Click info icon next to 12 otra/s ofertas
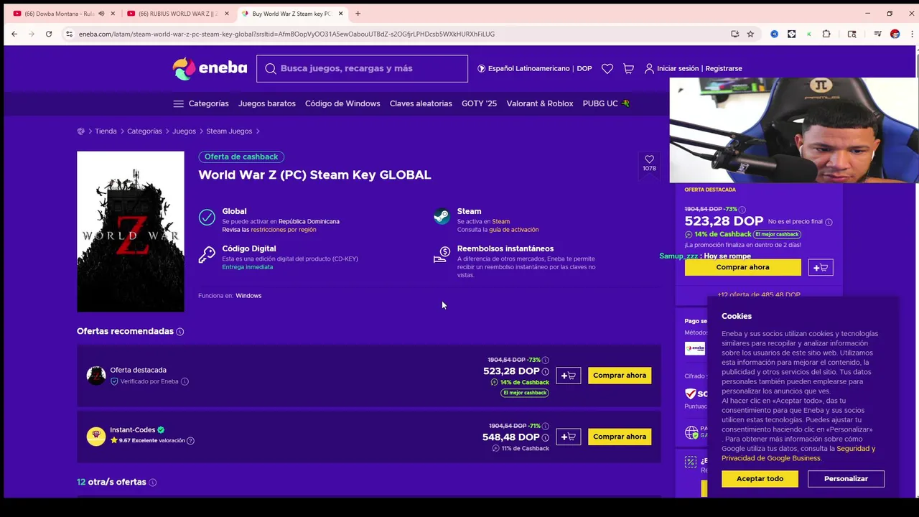 click(x=152, y=483)
